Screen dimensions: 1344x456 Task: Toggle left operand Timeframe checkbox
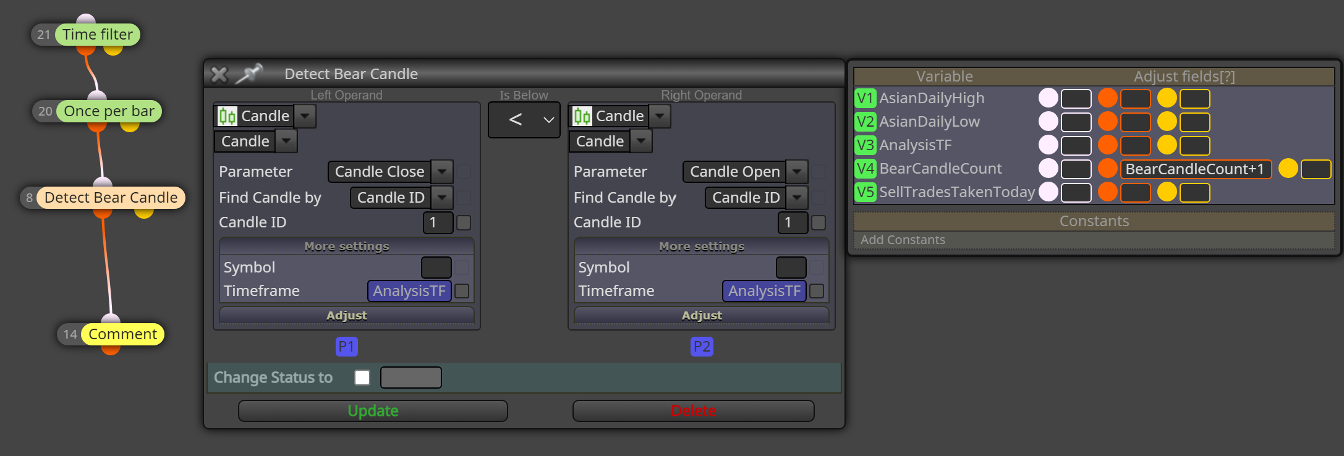462,291
